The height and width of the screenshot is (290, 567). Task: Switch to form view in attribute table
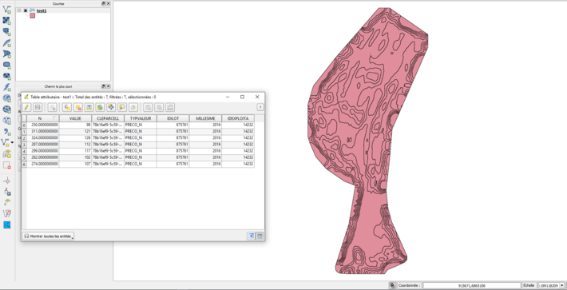pyautogui.click(x=251, y=236)
